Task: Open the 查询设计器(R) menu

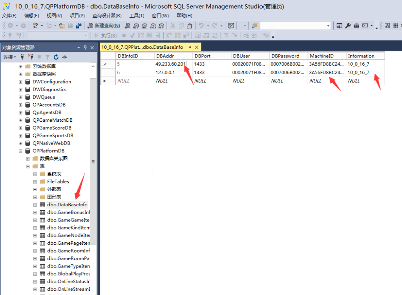Action: tap(107, 16)
